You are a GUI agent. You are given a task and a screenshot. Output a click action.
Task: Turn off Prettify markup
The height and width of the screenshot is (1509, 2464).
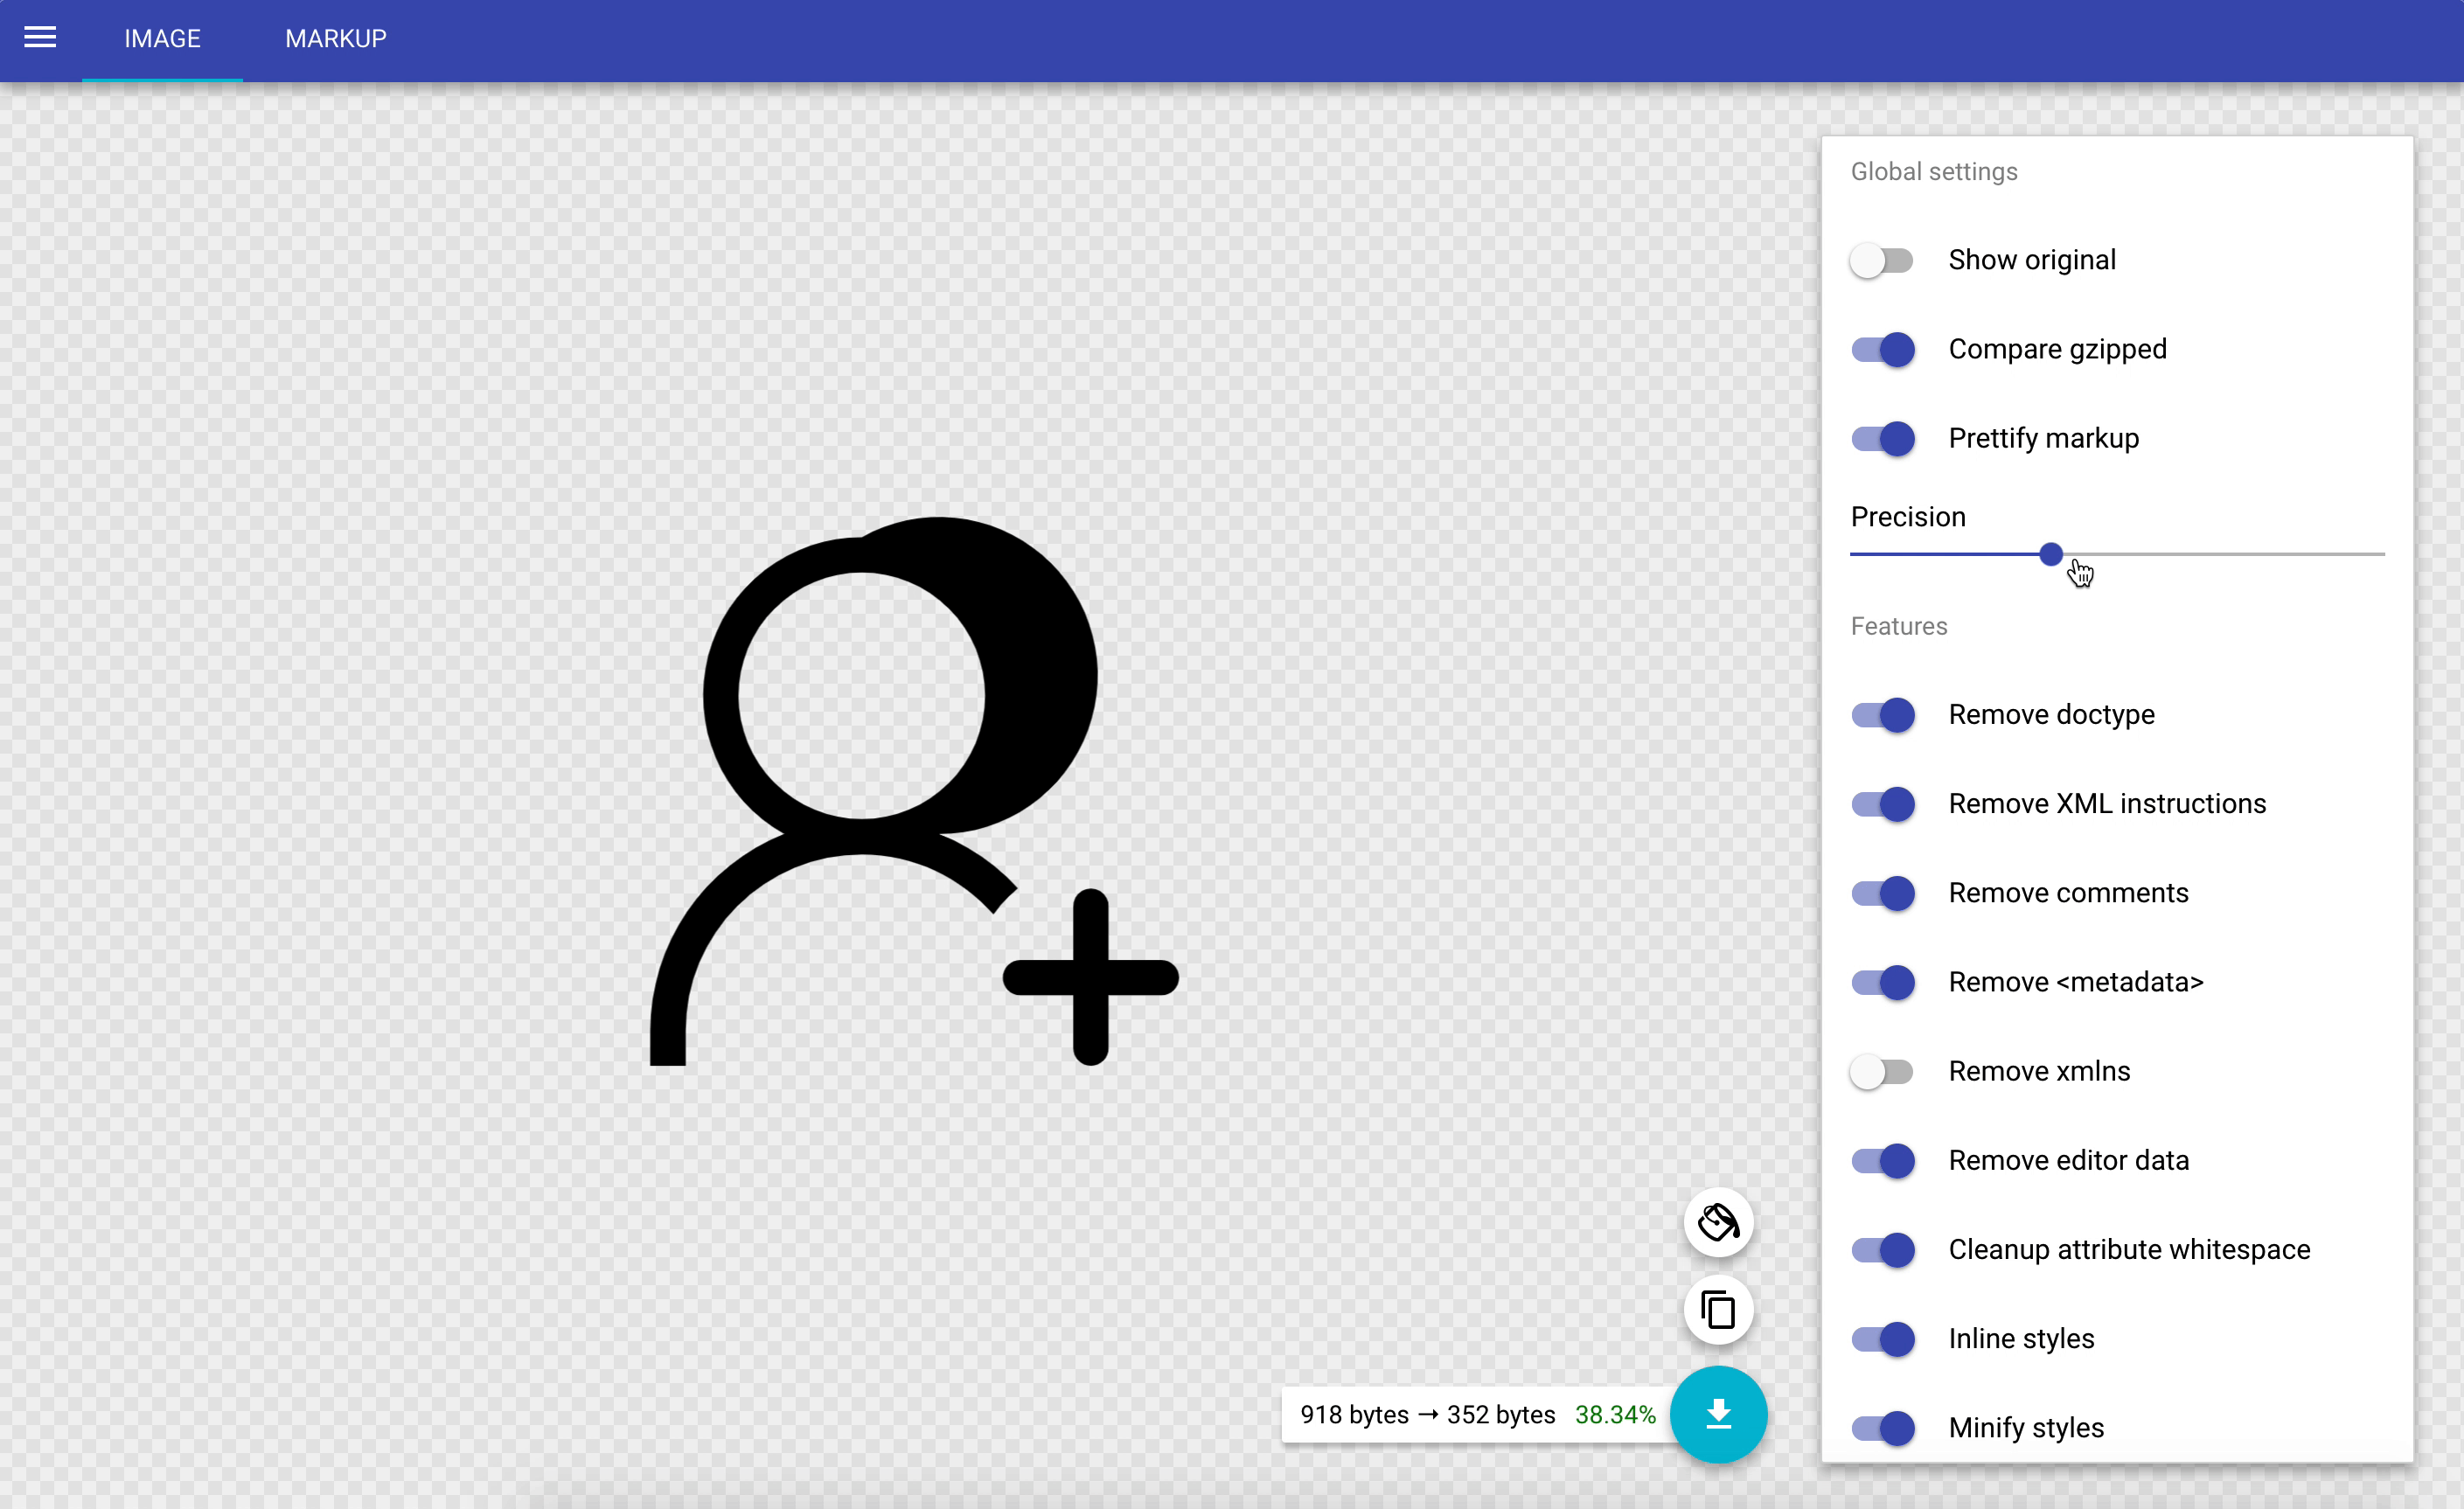[x=1883, y=438]
